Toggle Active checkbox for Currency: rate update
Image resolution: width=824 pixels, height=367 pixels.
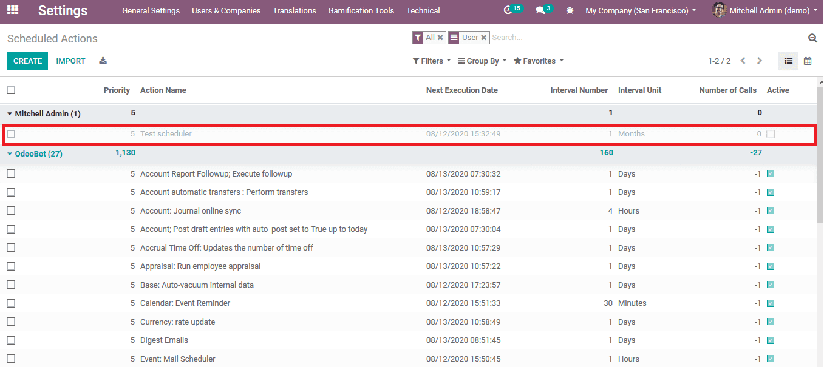771,322
